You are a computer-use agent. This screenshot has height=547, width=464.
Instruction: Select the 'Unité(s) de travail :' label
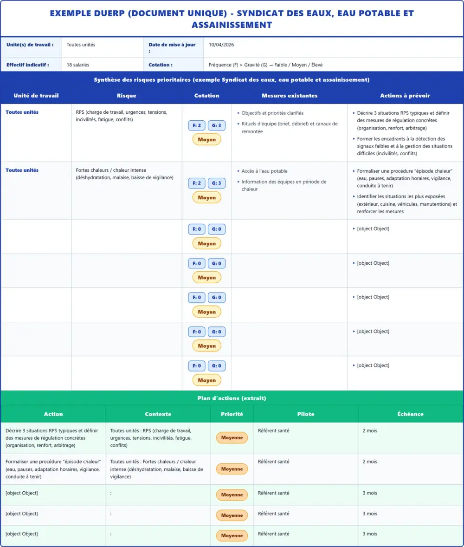pos(30,45)
